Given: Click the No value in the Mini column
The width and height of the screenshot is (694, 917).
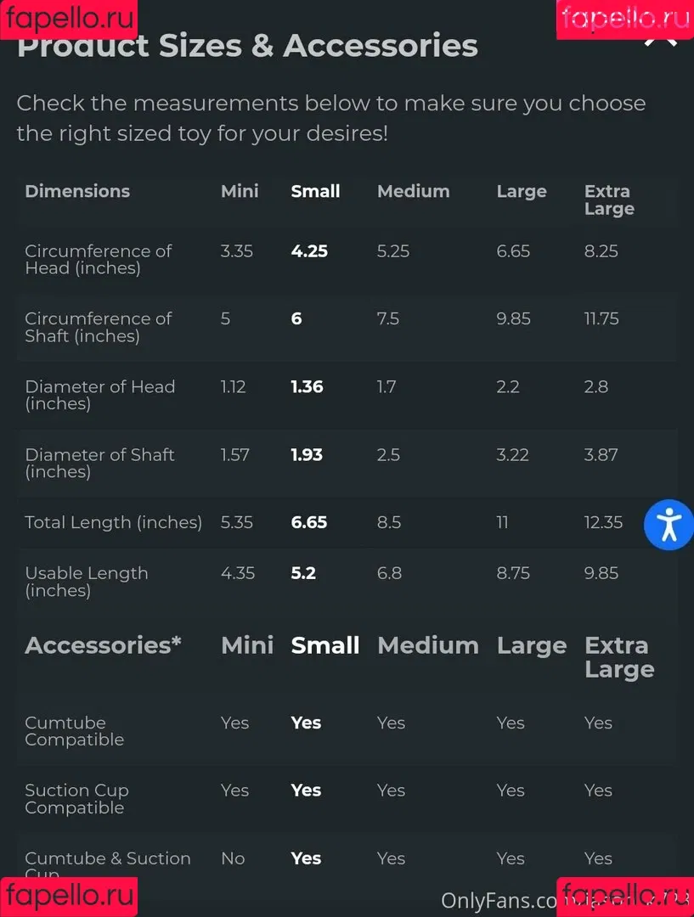Looking at the screenshot, I should (x=233, y=858).
